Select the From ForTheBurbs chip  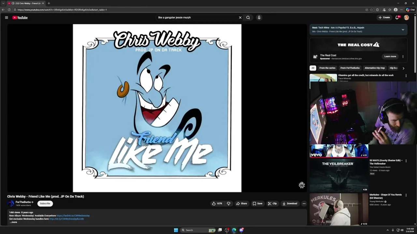(x=350, y=68)
